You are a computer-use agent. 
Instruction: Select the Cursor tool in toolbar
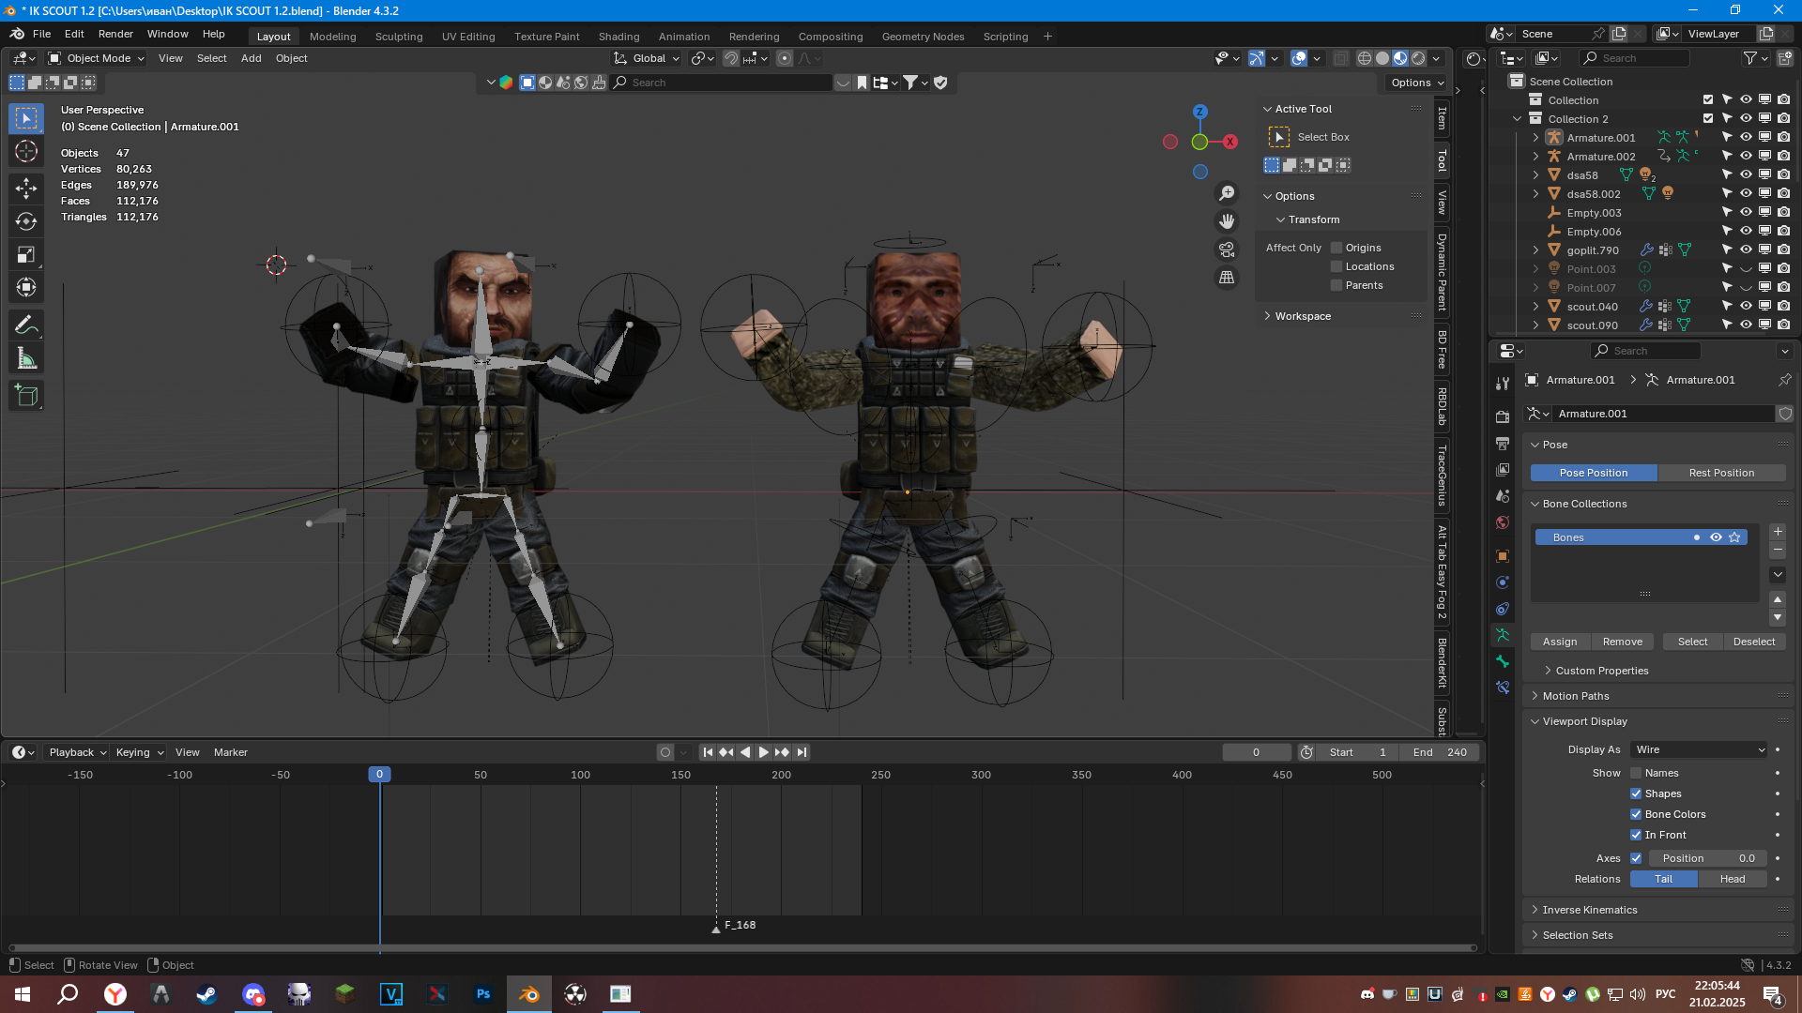click(26, 152)
